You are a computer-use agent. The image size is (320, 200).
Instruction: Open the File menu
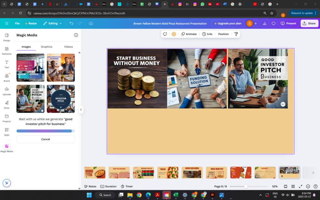(17, 23)
